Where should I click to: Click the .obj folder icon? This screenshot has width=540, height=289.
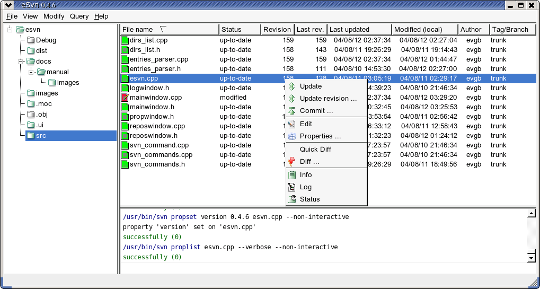click(x=31, y=115)
